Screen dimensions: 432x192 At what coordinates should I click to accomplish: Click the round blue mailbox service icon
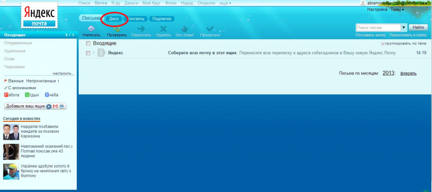(62, 107)
